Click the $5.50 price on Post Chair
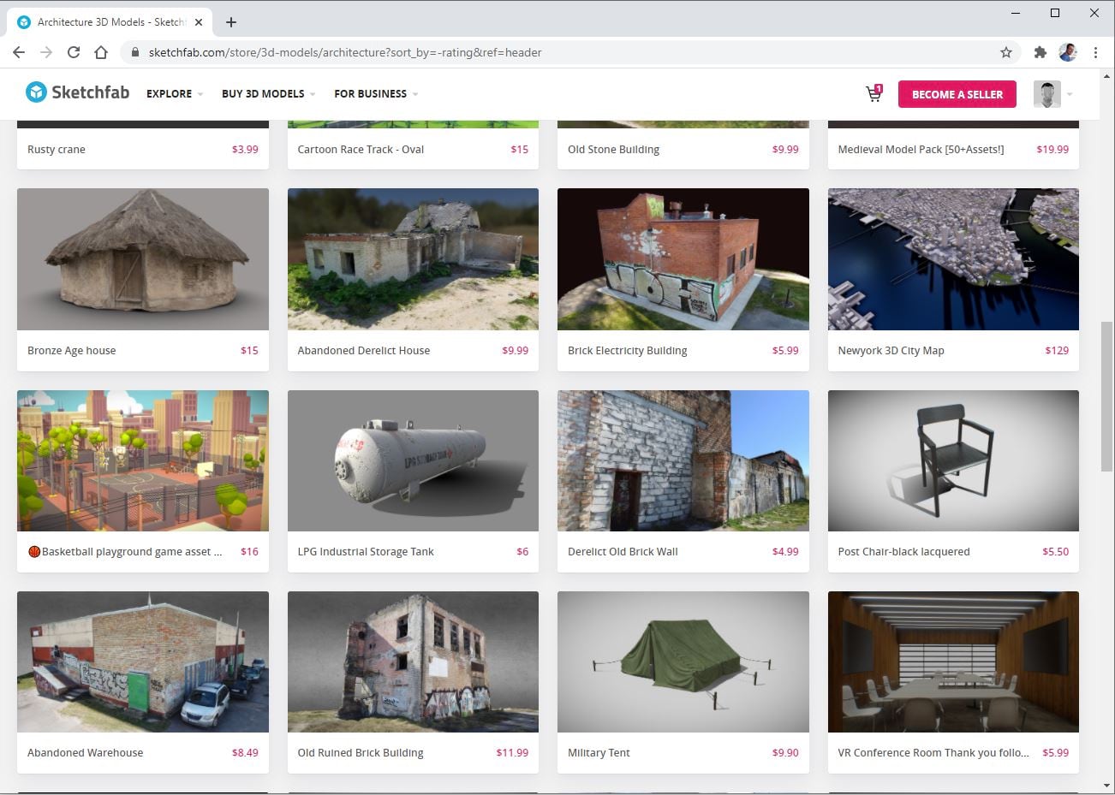This screenshot has height=795, width=1115. (x=1055, y=552)
